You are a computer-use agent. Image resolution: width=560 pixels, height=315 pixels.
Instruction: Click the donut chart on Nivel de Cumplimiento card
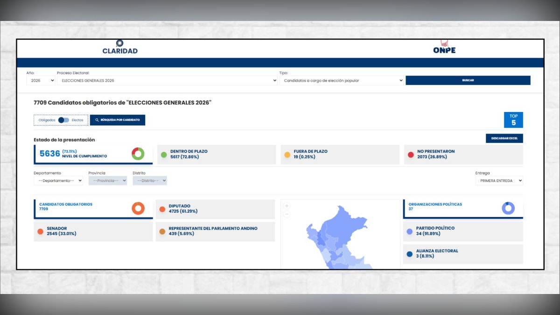pos(138,153)
